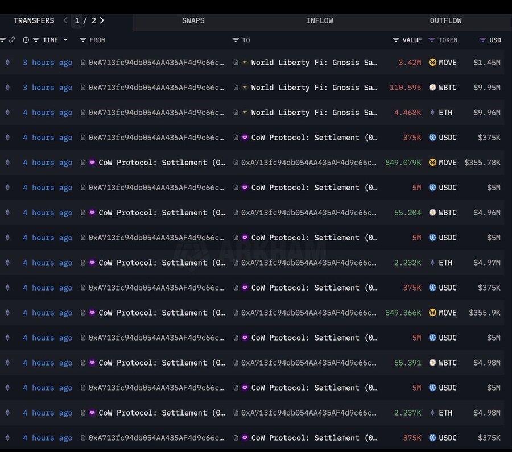Viewport: 512px width, 452px height.
Task: Click the Ethereum chain icon in first row
Action: tap(7, 63)
